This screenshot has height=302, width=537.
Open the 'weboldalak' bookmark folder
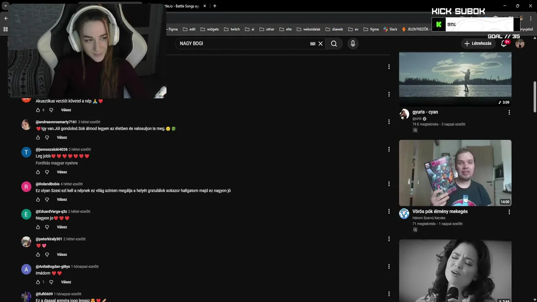[308, 29]
